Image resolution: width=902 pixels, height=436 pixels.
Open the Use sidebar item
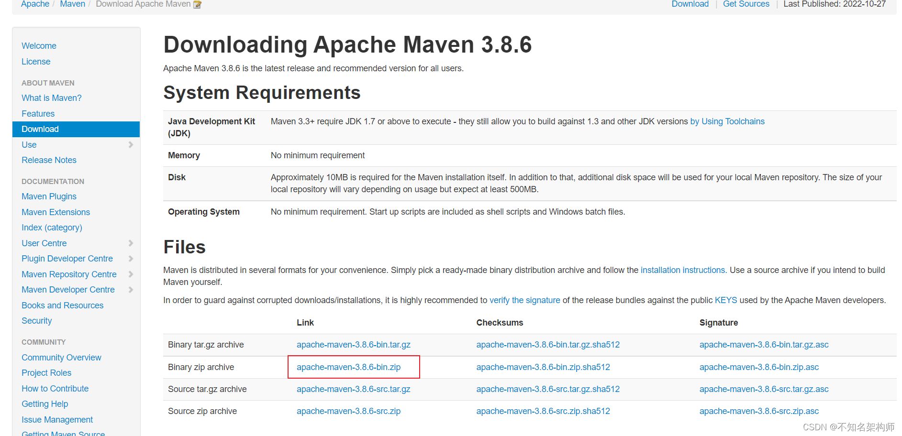point(29,145)
